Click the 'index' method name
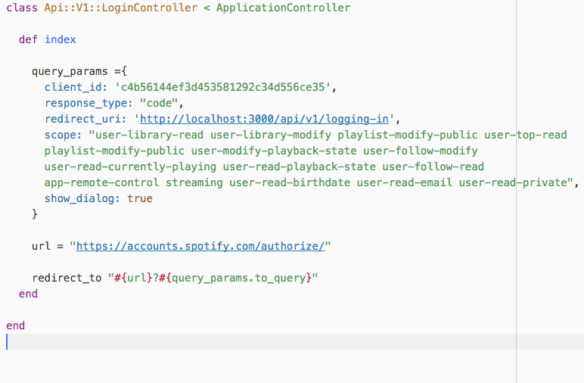The height and width of the screenshot is (383, 584). [x=61, y=39]
